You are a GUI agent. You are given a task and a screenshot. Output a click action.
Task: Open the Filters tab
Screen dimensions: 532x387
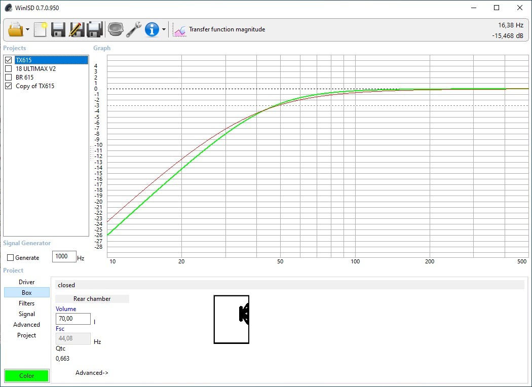[27, 303]
